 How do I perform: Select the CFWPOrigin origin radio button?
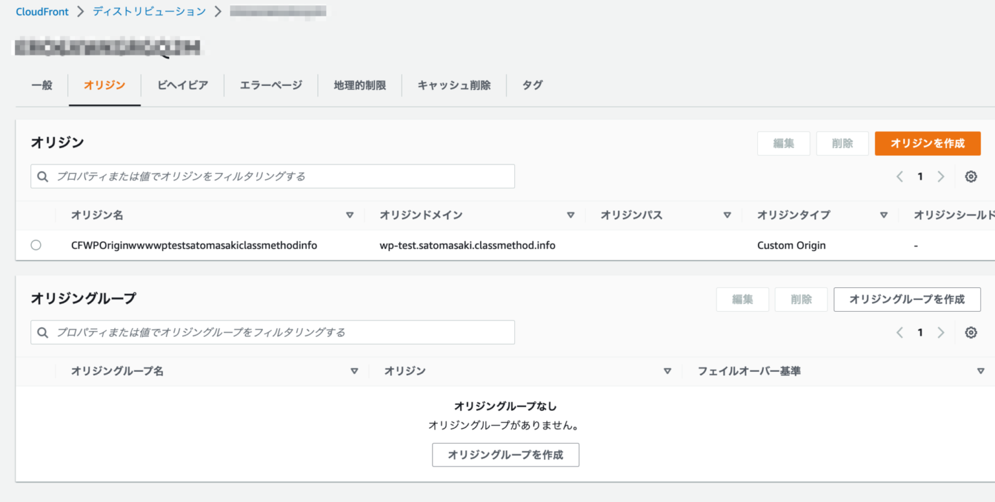point(36,245)
